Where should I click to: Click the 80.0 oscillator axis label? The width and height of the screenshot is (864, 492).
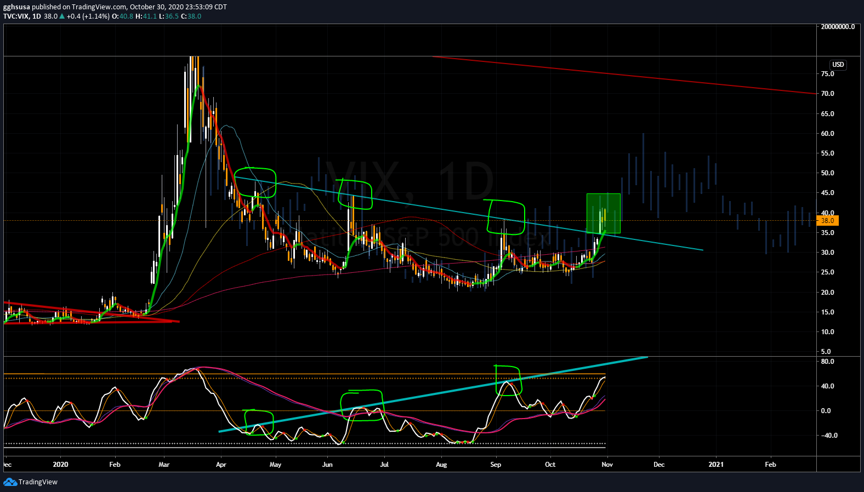(827, 362)
